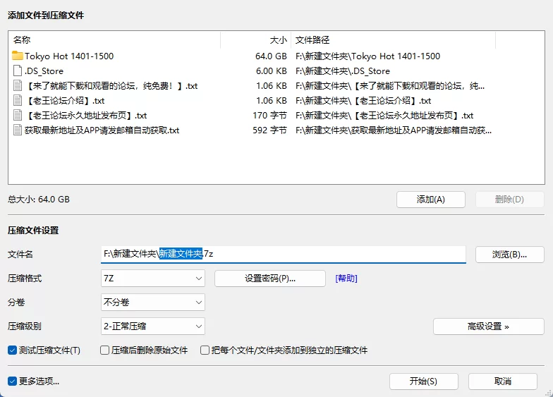Click the 大小 column header
This screenshot has height=397, width=553.
click(255, 39)
